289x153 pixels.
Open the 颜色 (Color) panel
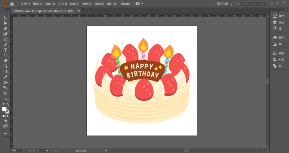coord(279,38)
